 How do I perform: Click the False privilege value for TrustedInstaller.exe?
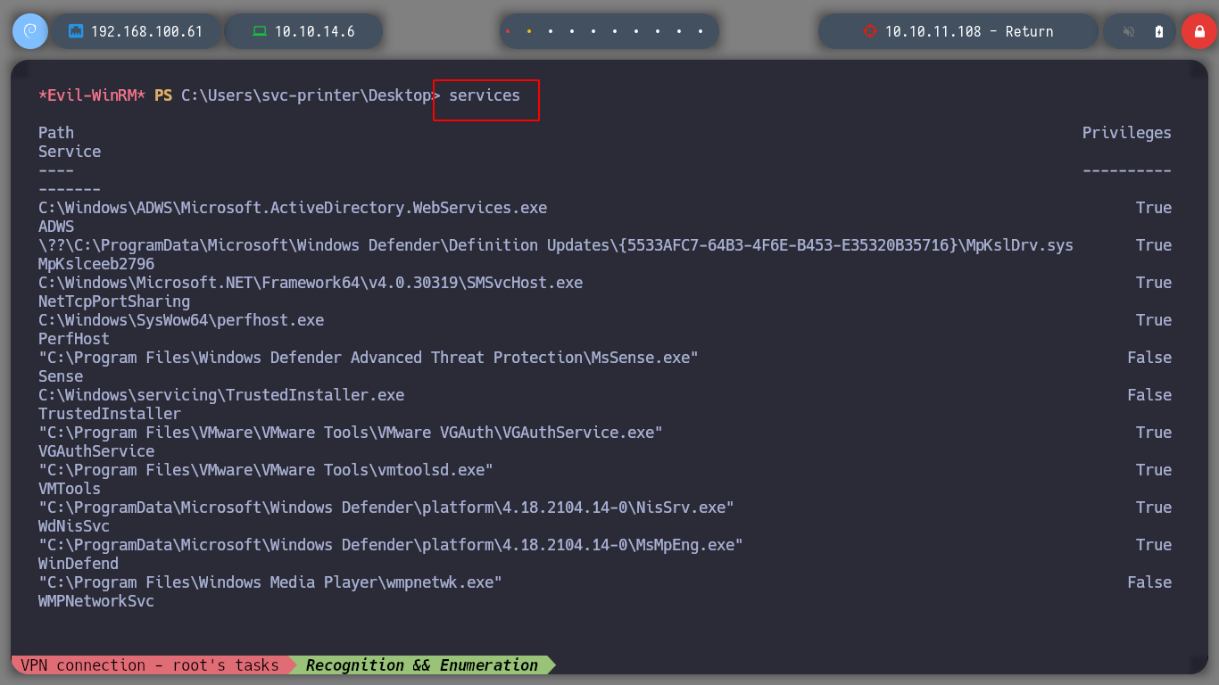1149,395
